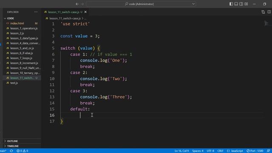The image size is (272, 153).
Task: Open errors and warnings count
Action: (22, 151)
